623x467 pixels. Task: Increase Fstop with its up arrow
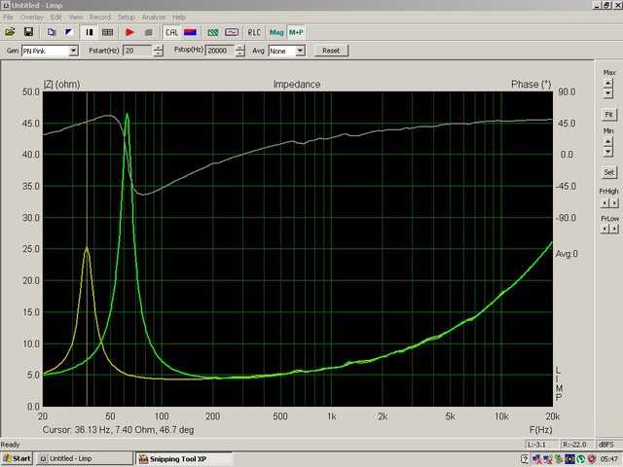point(240,48)
